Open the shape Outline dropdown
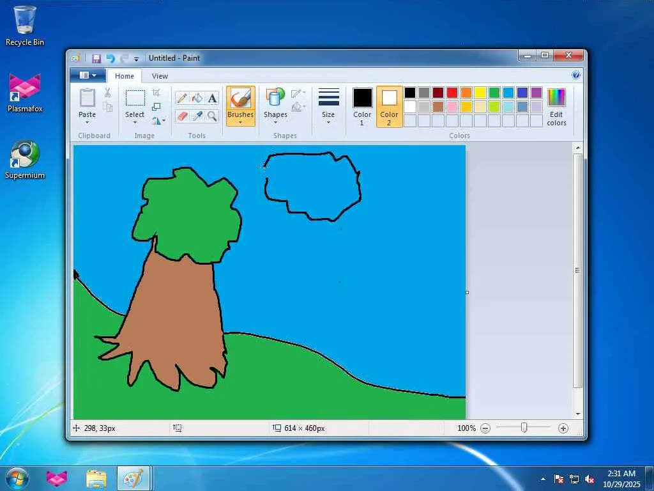654x491 pixels. pyautogui.click(x=298, y=93)
